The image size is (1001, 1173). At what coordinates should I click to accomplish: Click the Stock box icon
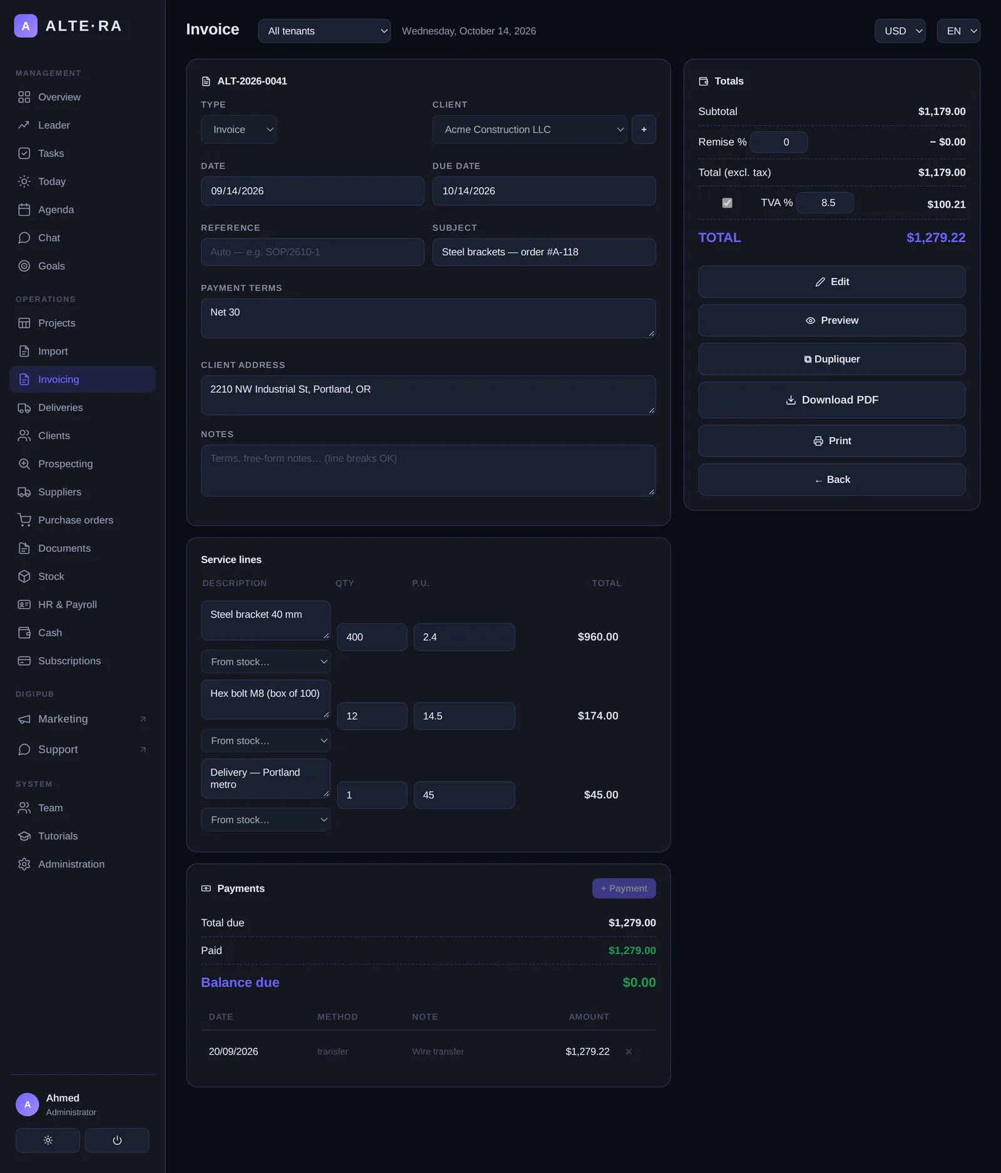[x=24, y=576]
